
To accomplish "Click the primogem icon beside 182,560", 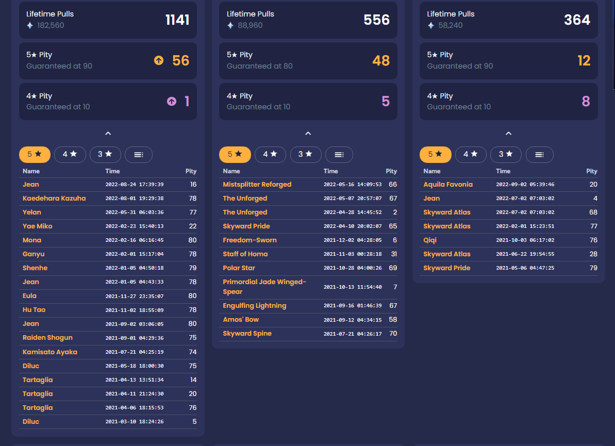I will 30,25.
